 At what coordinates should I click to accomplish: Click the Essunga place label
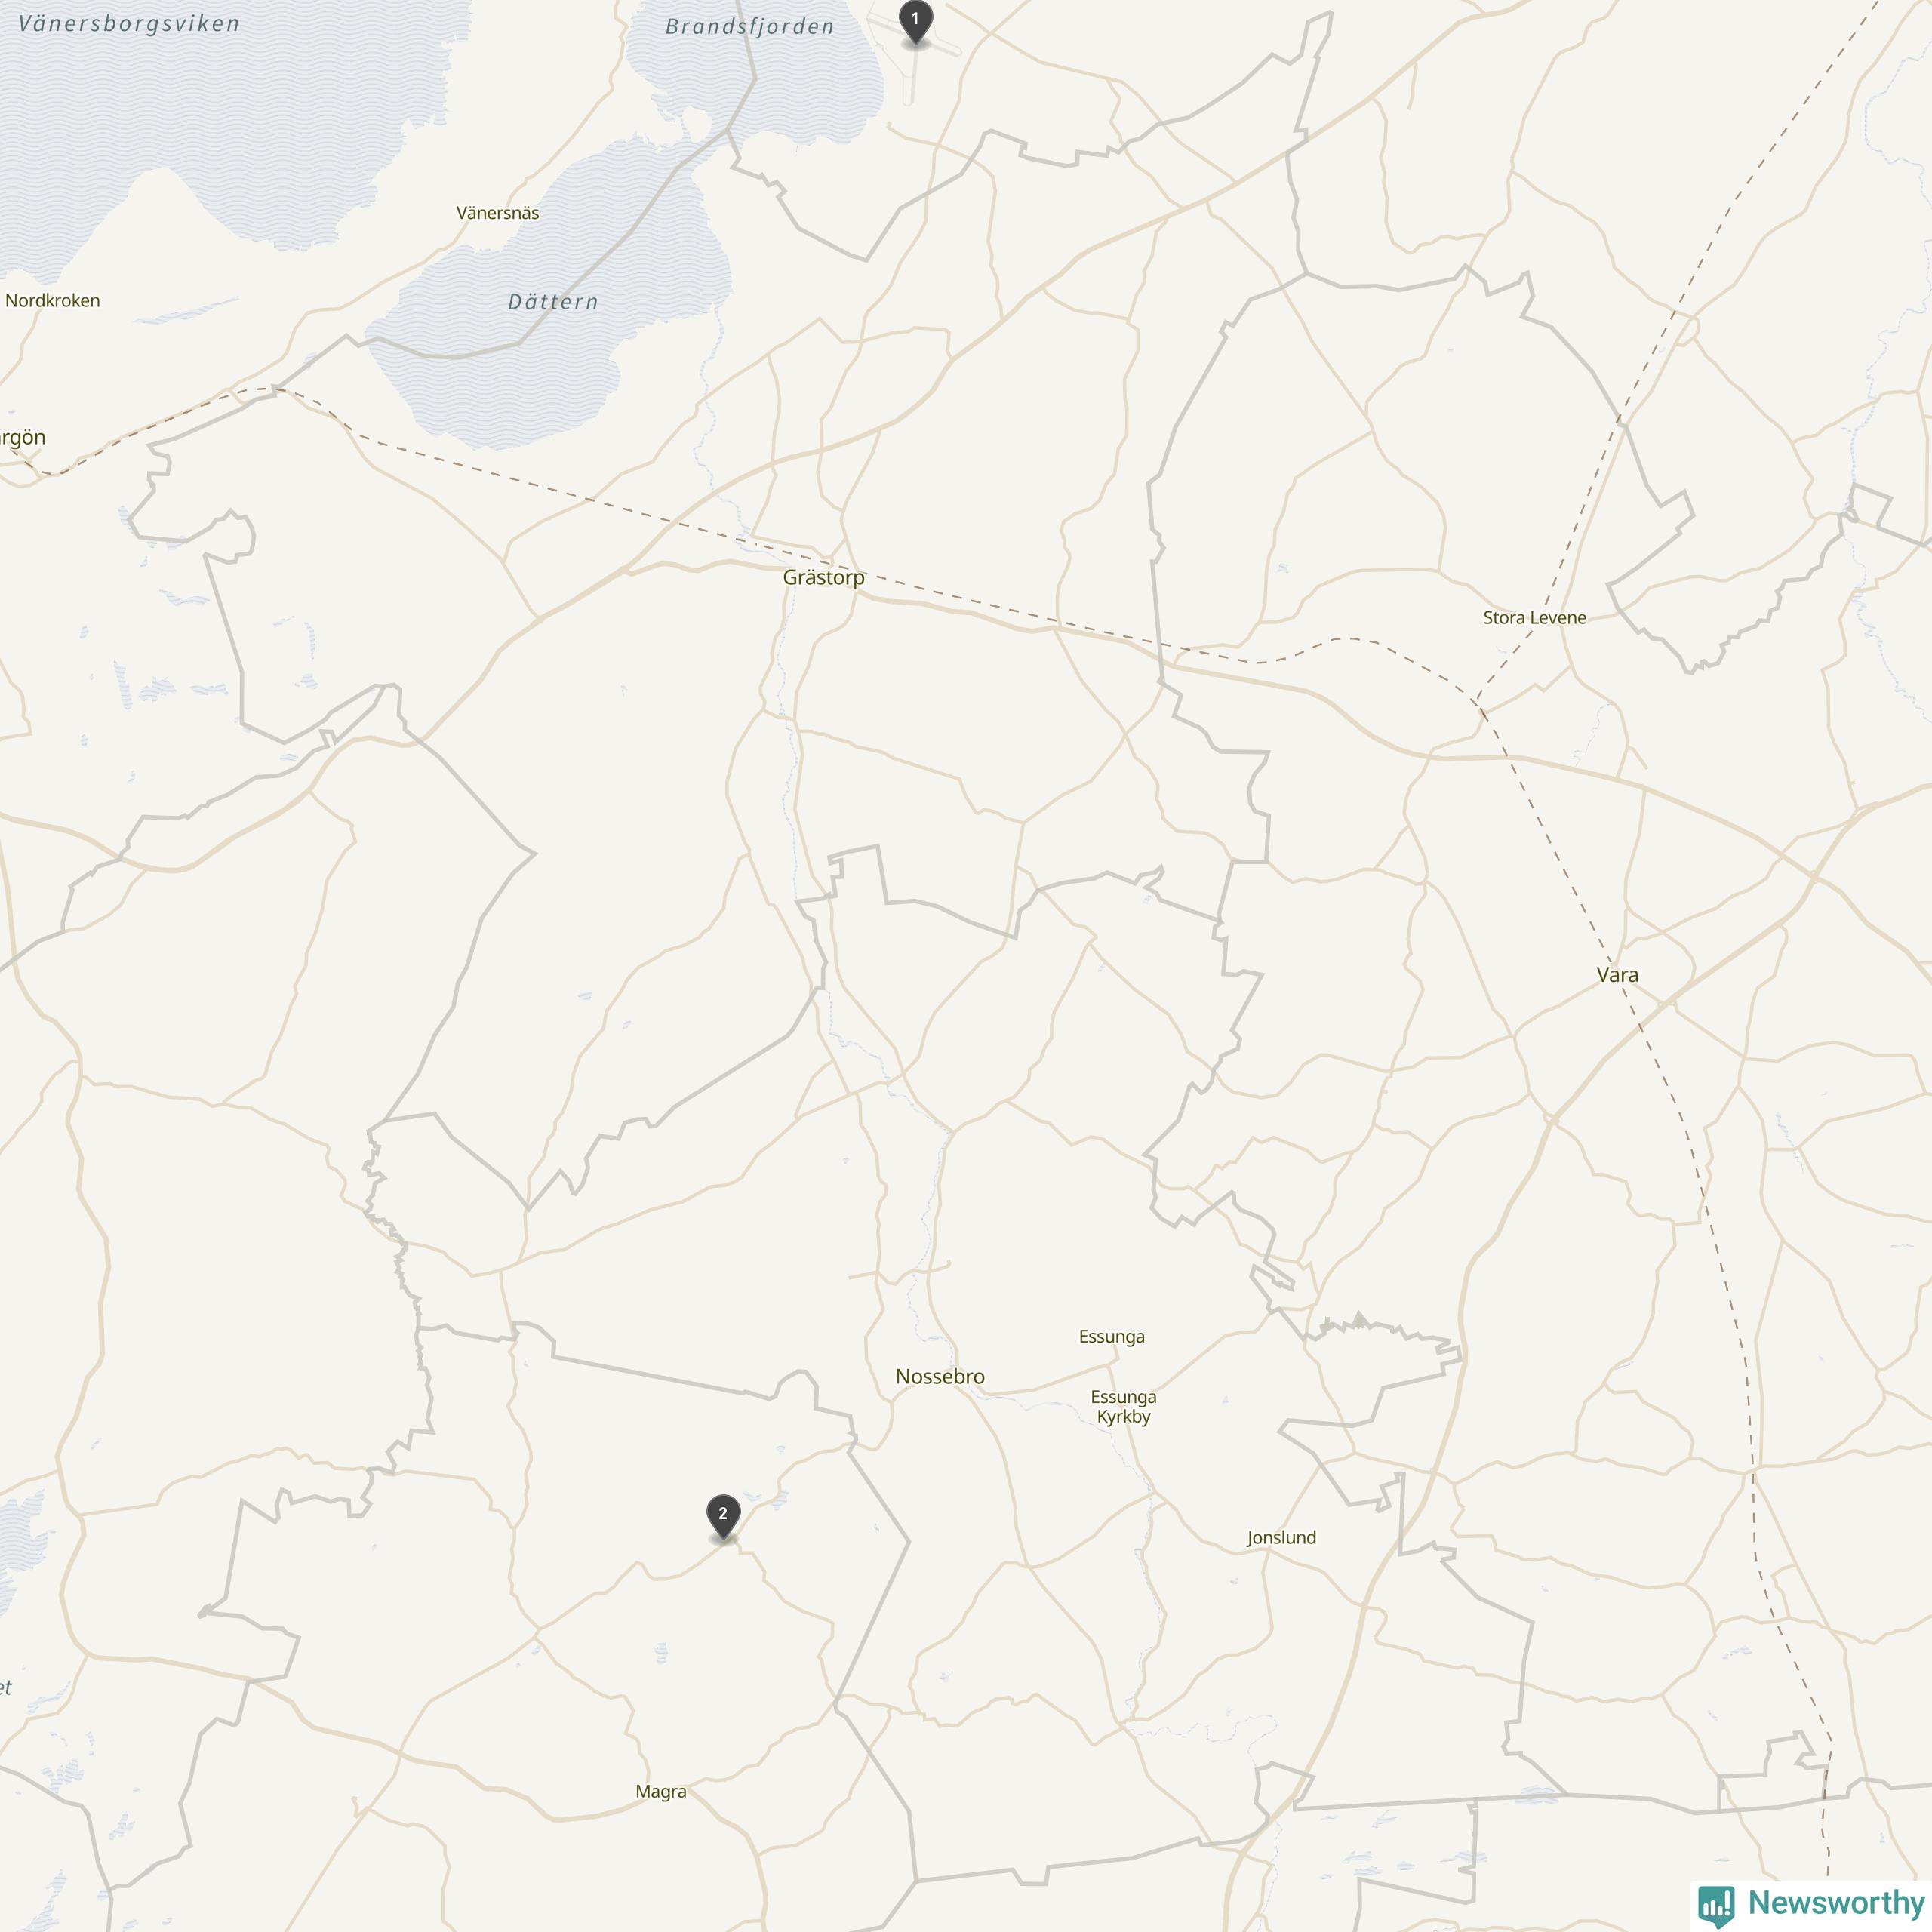1111,1337
